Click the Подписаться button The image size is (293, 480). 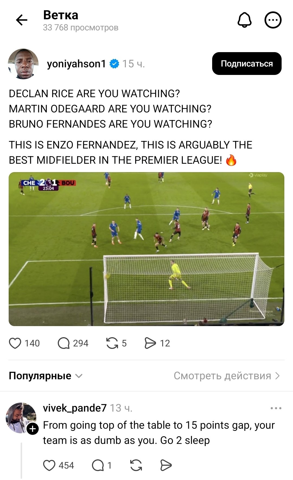247,64
